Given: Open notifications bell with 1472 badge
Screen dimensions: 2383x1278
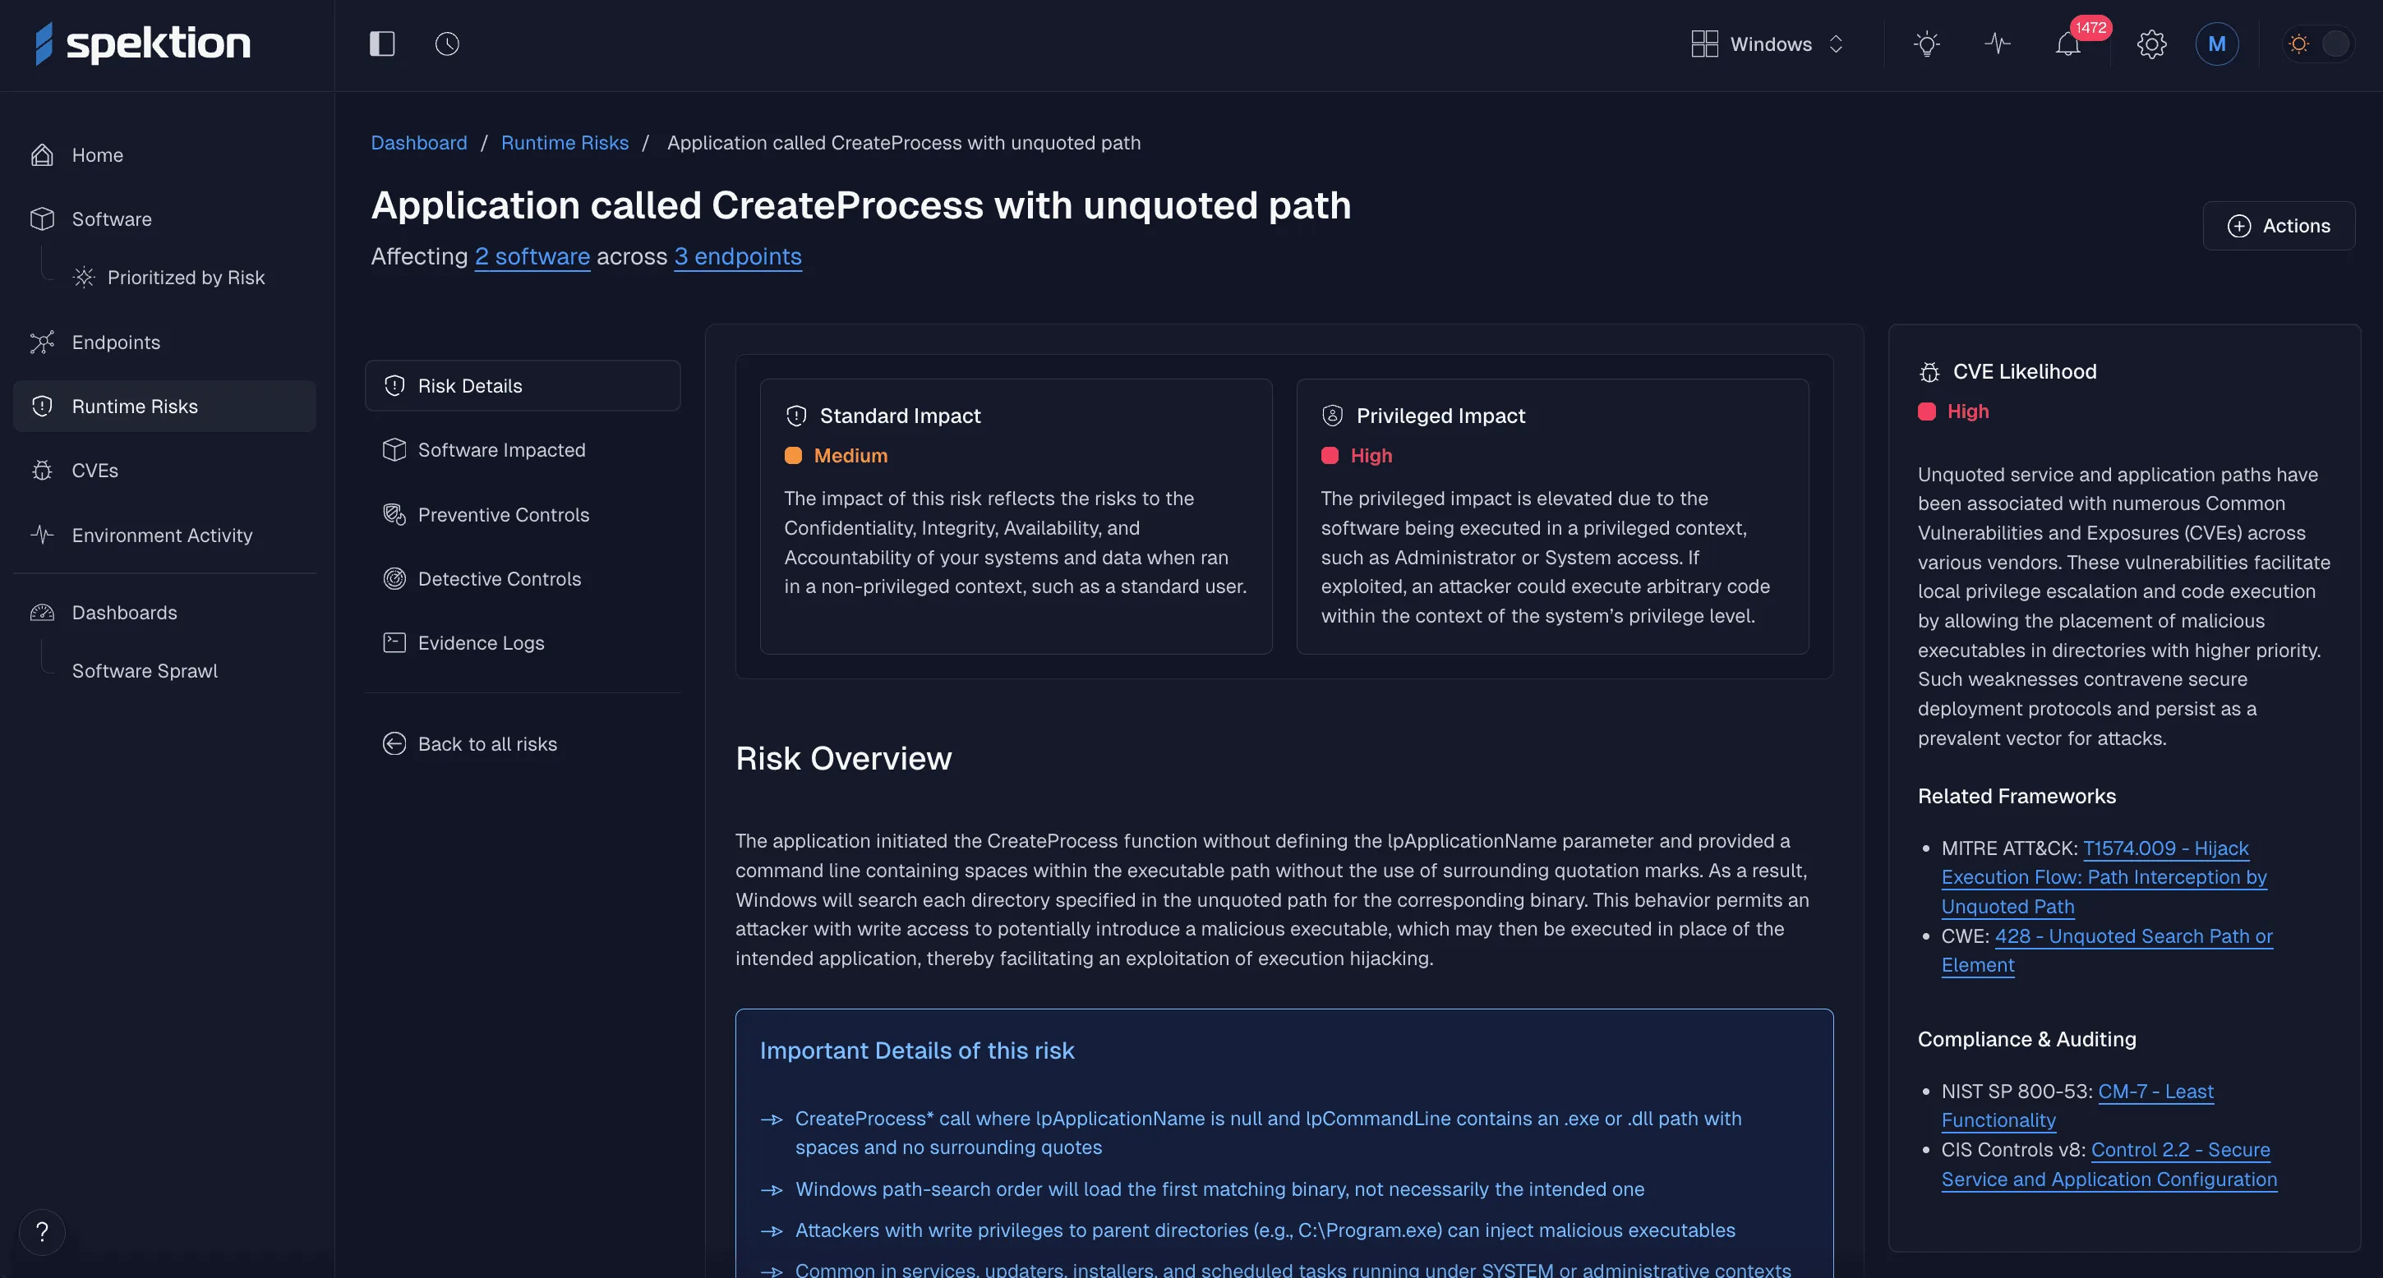Looking at the screenshot, I should (2067, 44).
